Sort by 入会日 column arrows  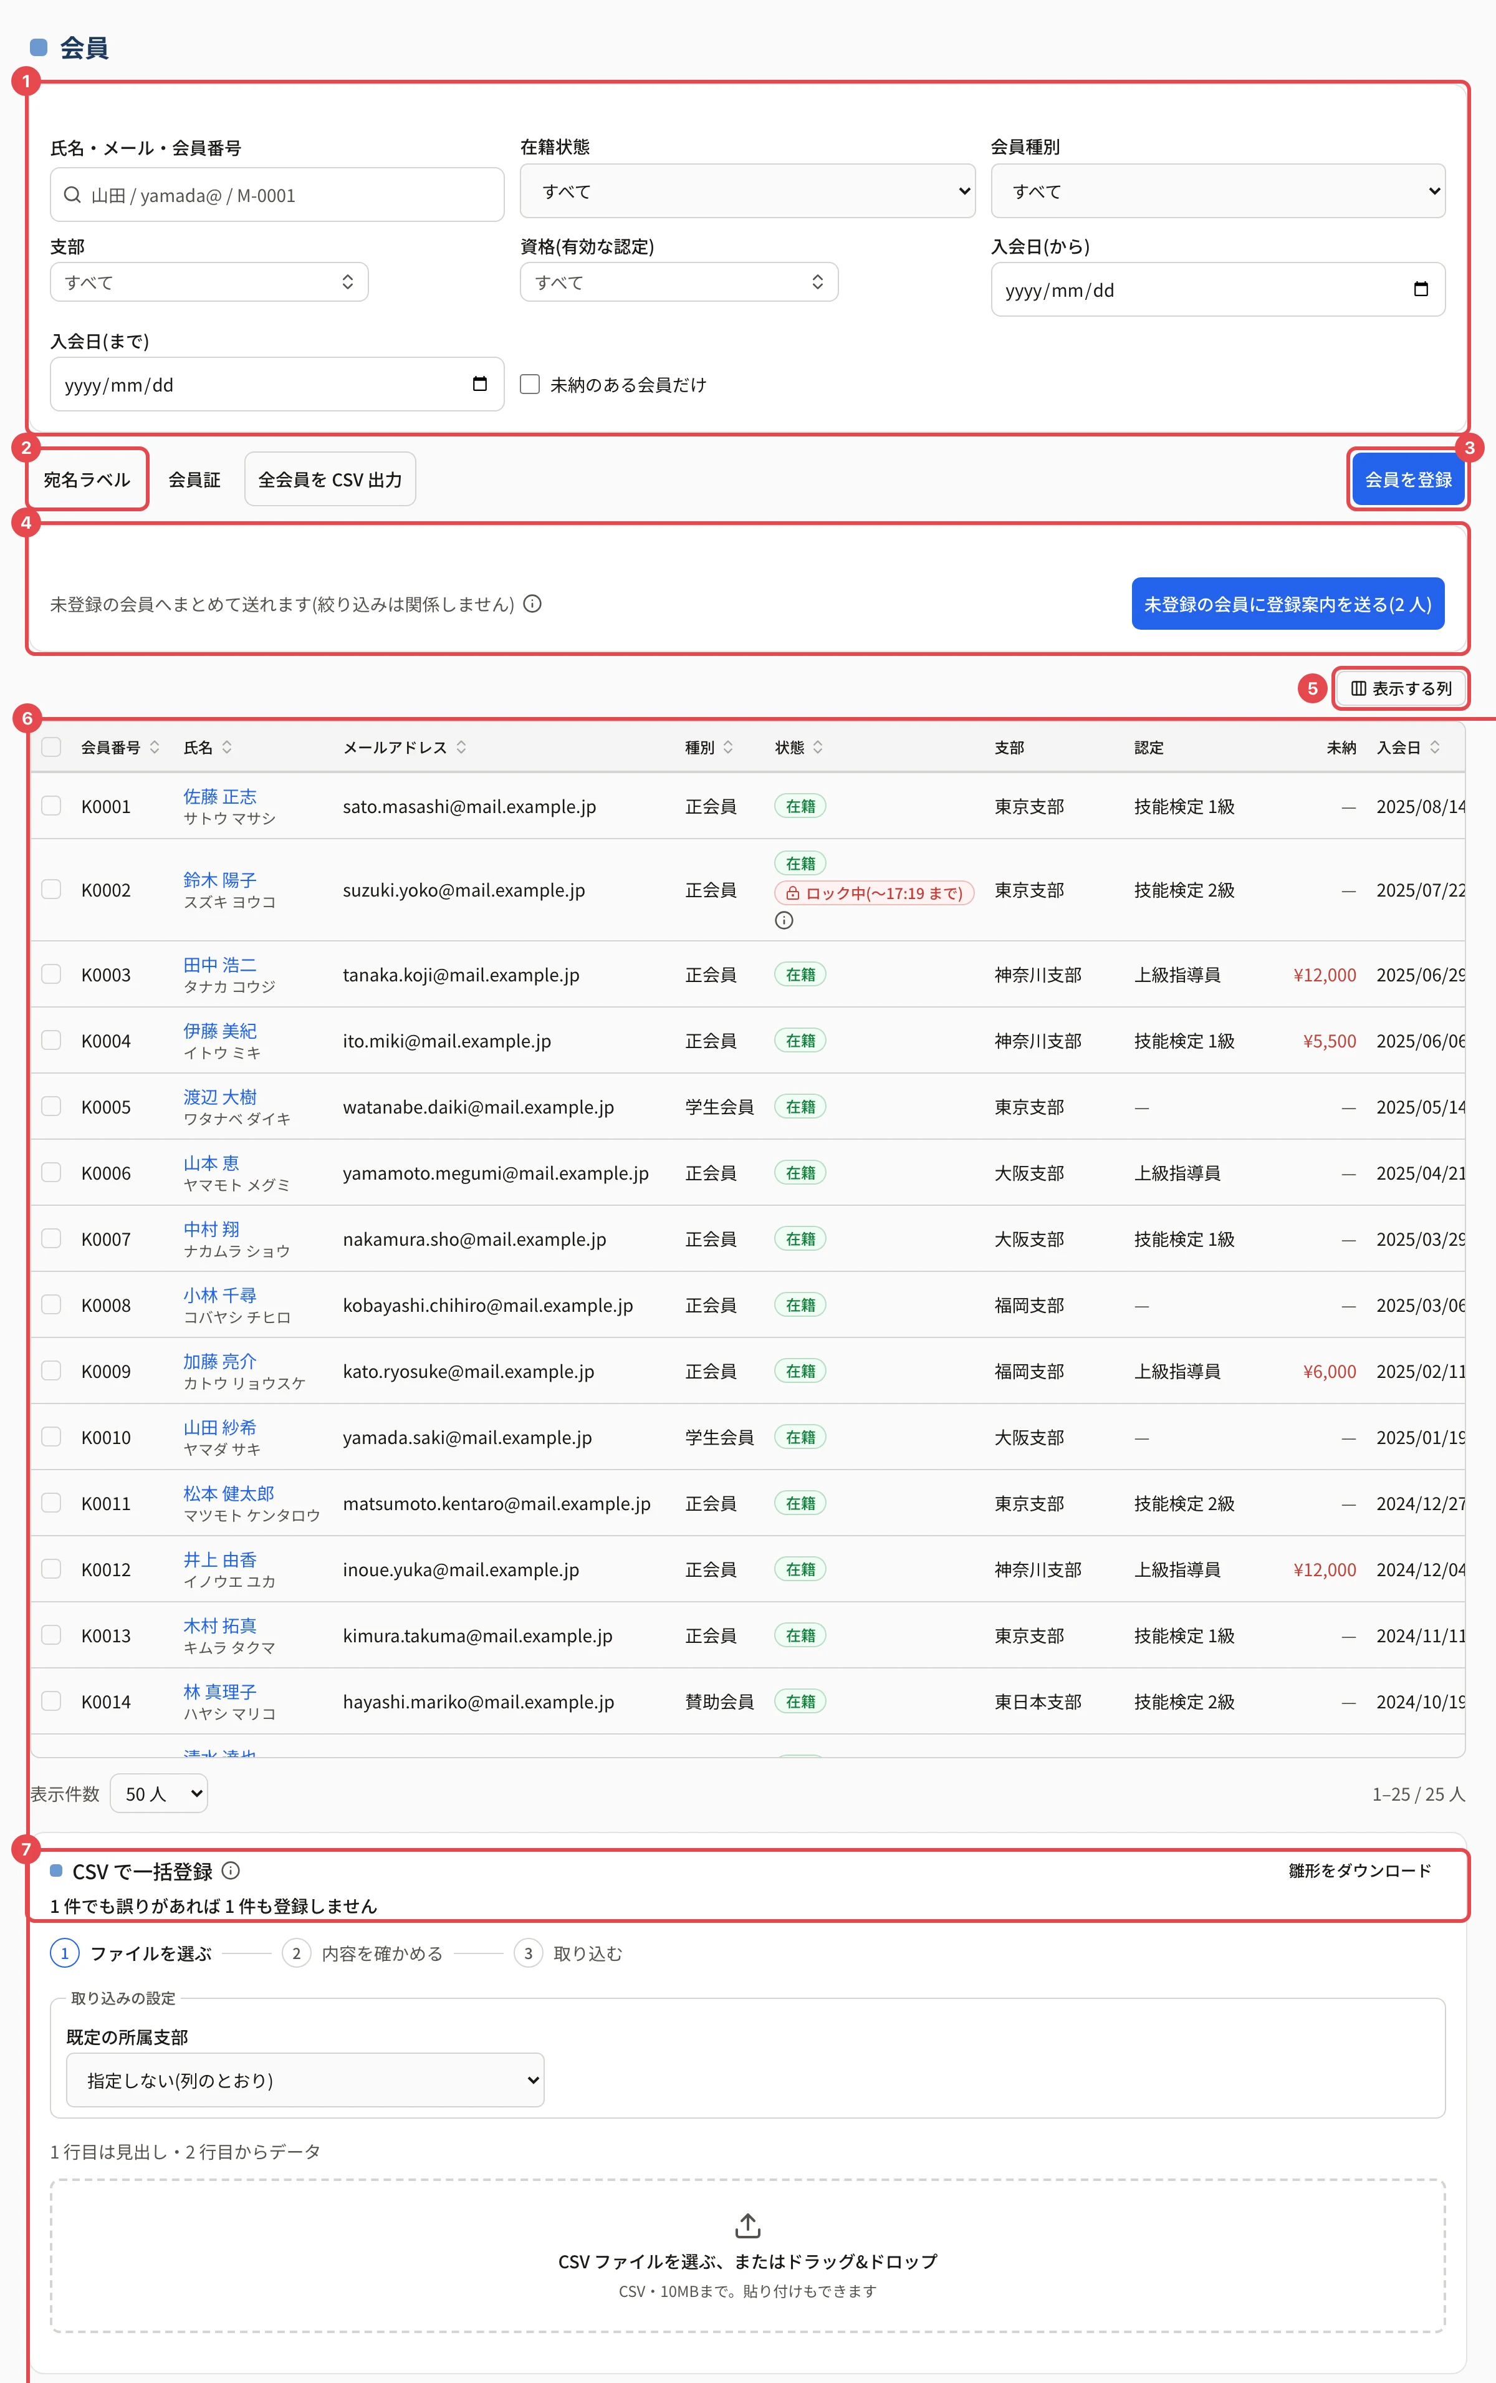point(1435,747)
